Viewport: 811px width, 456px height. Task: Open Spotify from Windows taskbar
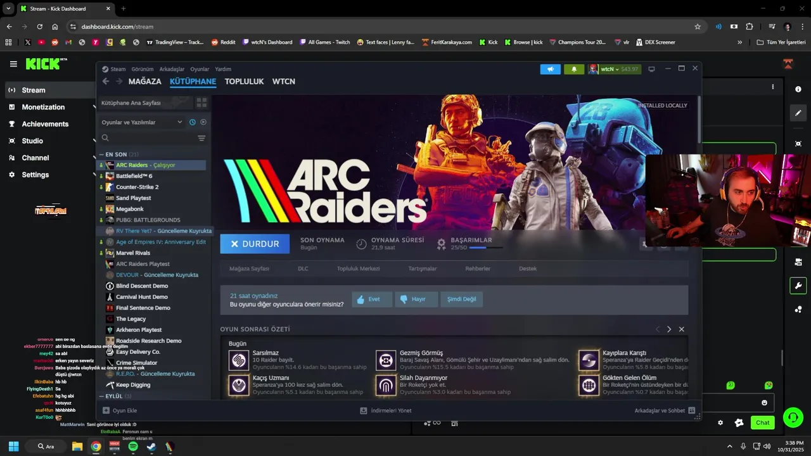[133, 446]
